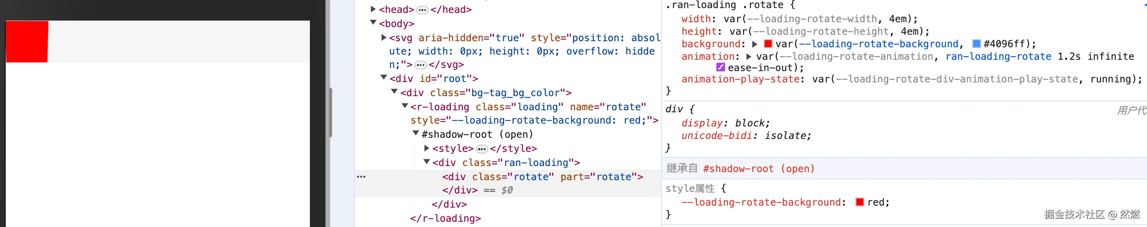Open the svg ellipsis badge

421,65
